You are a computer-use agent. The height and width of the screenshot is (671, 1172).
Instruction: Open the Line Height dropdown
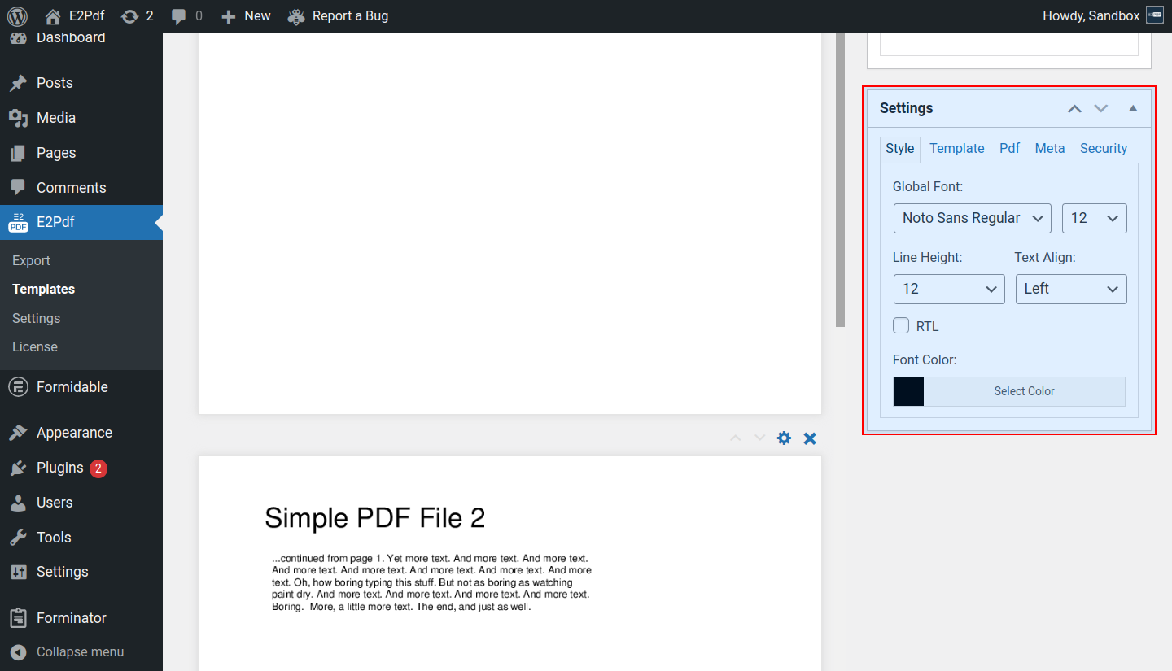[949, 289]
